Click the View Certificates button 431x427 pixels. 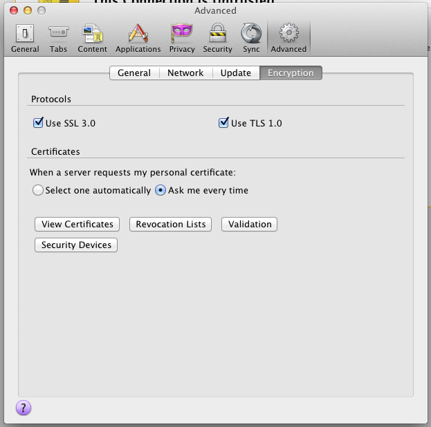coord(77,224)
